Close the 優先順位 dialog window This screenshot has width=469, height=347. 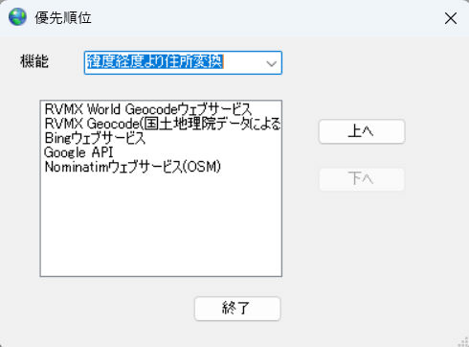click(x=451, y=18)
